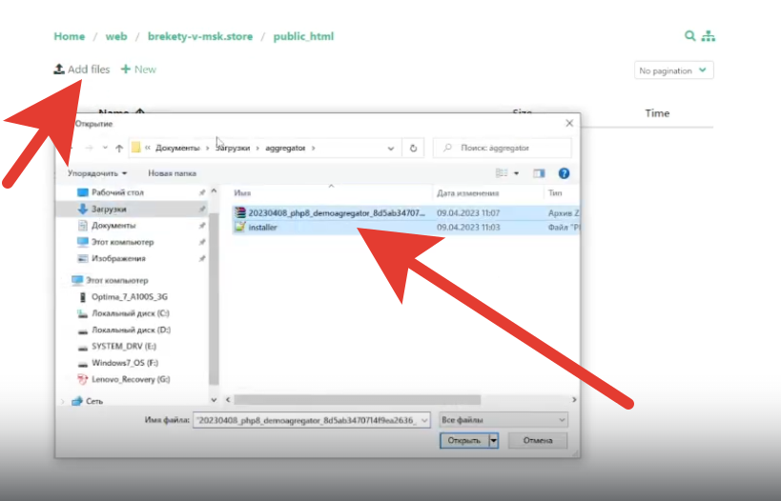
Task: Open the view options icon dropdown
Action: pos(516,173)
